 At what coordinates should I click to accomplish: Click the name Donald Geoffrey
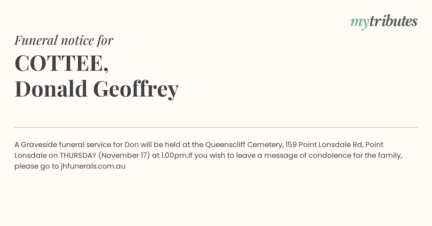coord(96,89)
